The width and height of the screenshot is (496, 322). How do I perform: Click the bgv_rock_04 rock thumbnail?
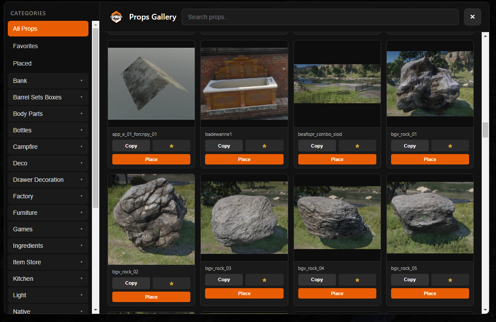point(337,217)
